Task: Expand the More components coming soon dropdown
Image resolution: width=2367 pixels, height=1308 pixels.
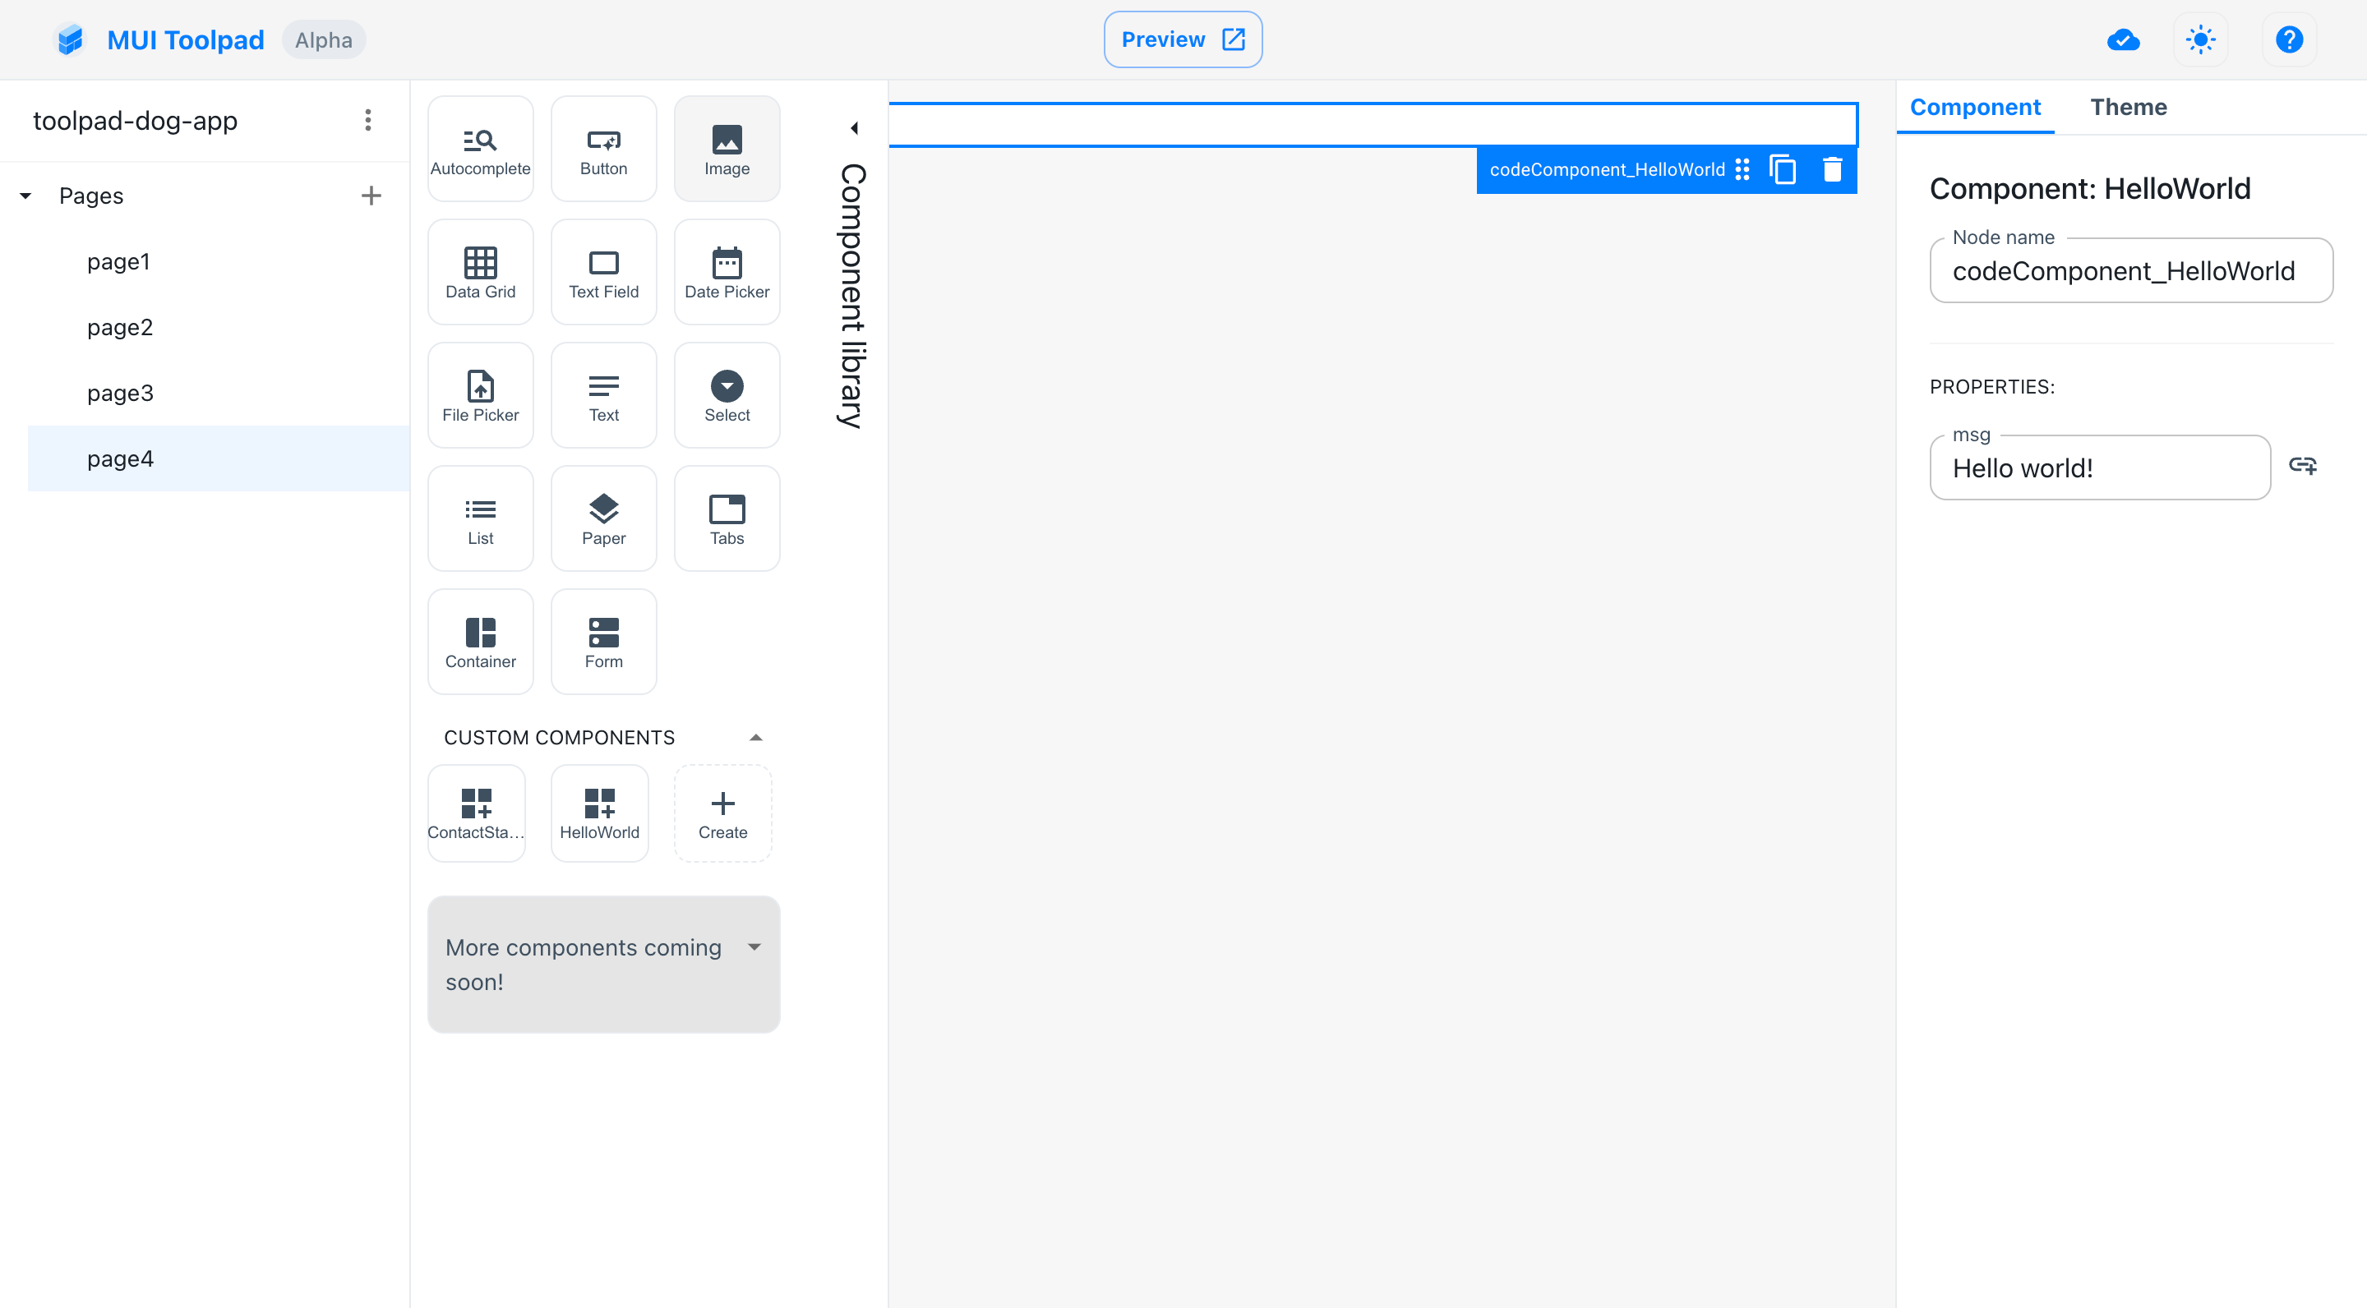Action: (757, 947)
